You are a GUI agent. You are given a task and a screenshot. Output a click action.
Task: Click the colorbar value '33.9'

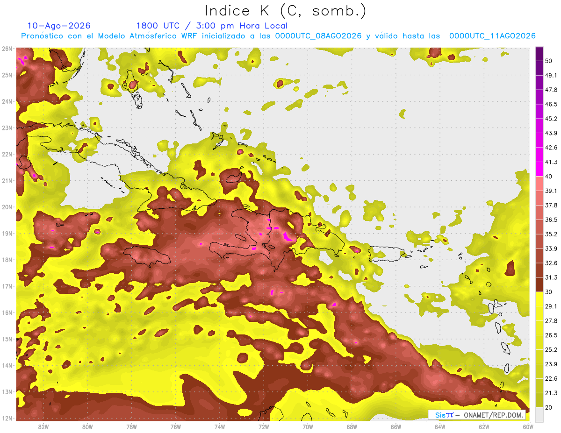(x=551, y=248)
